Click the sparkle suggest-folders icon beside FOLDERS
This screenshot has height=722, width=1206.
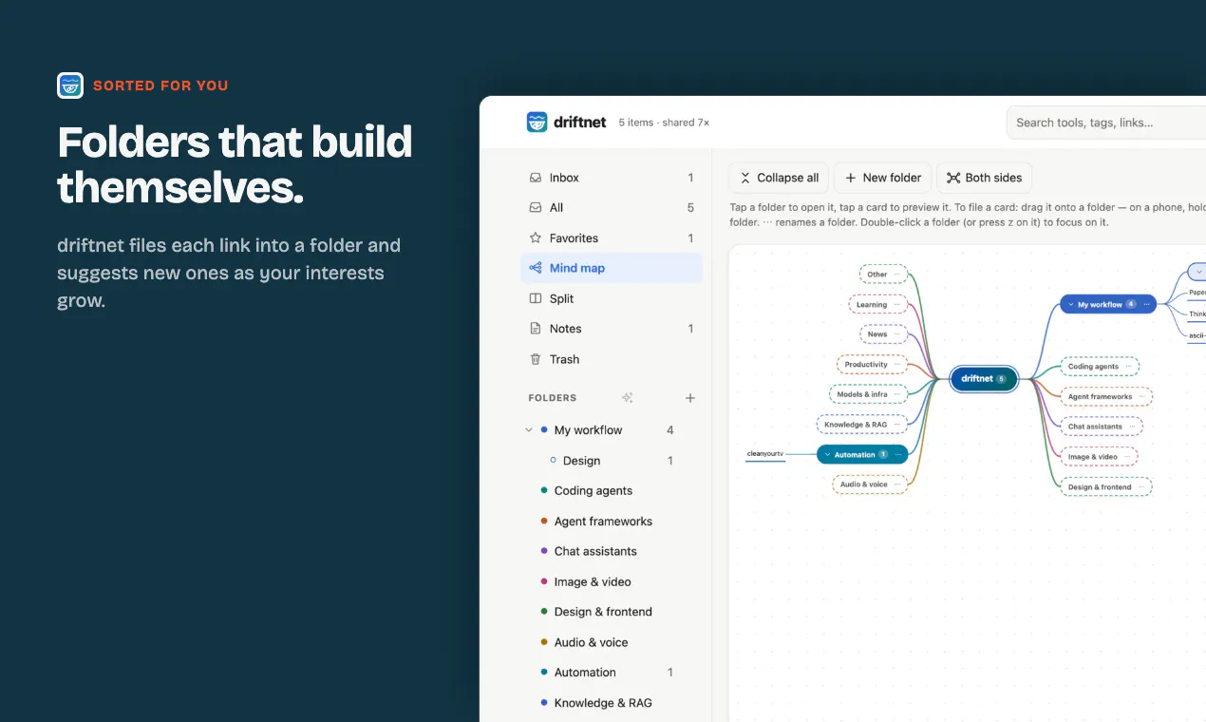click(627, 398)
